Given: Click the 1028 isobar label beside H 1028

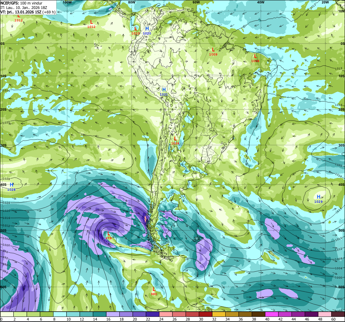Looking at the screenshot, I should click(6, 179).
